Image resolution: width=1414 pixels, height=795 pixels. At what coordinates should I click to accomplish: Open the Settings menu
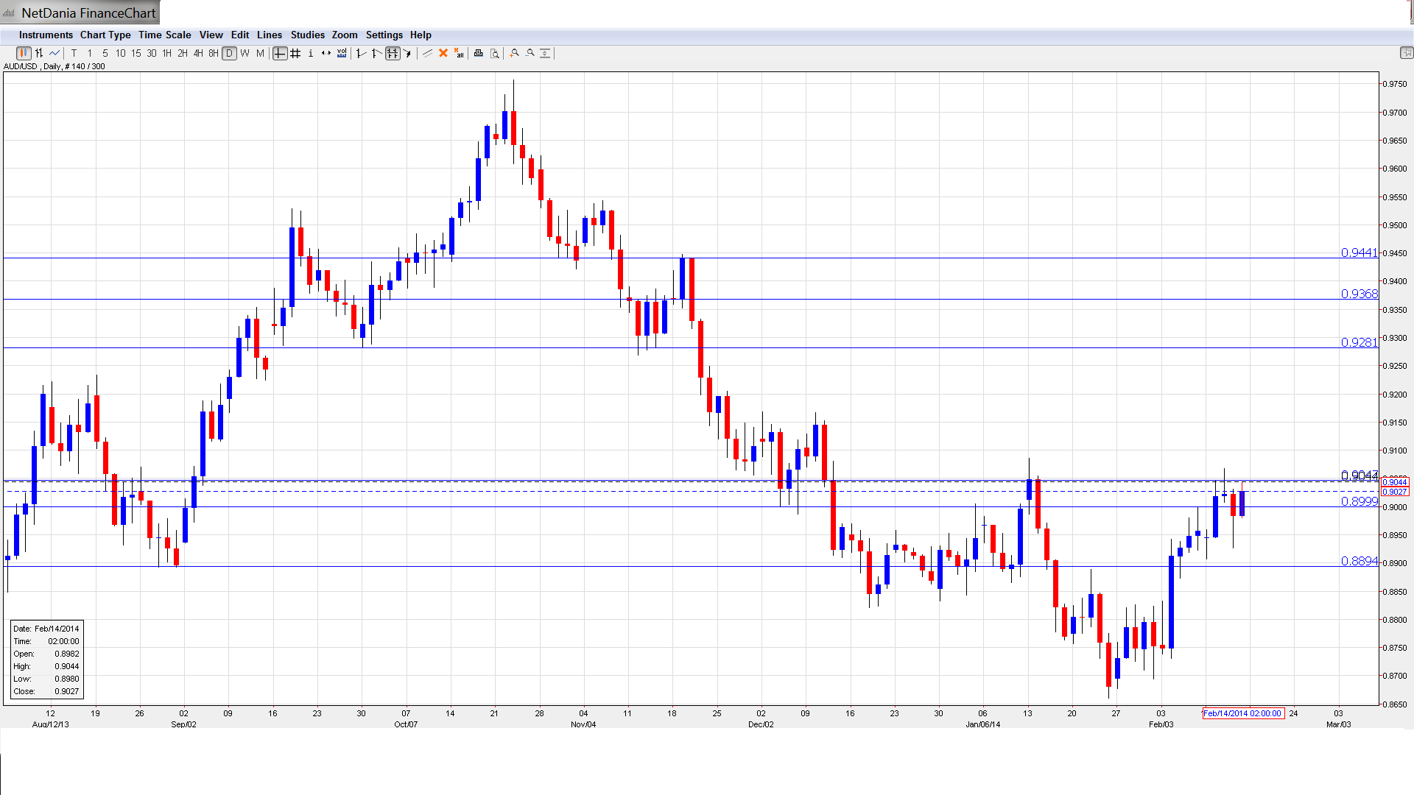(384, 35)
